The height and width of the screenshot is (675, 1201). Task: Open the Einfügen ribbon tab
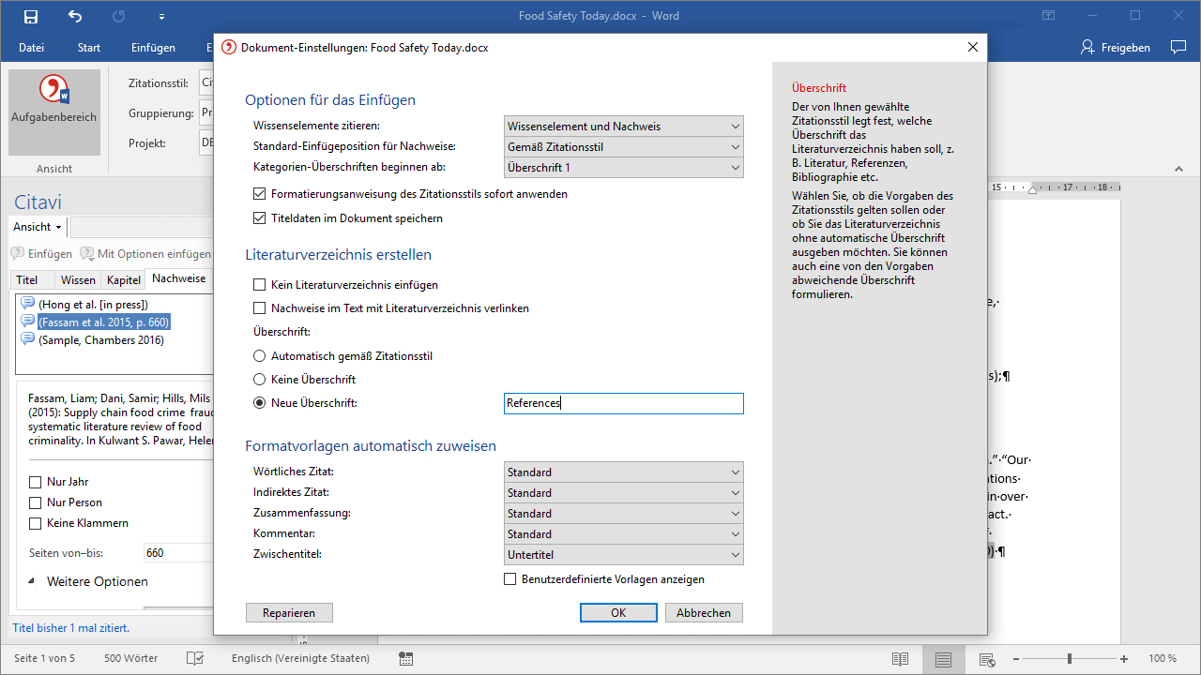[x=153, y=48]
